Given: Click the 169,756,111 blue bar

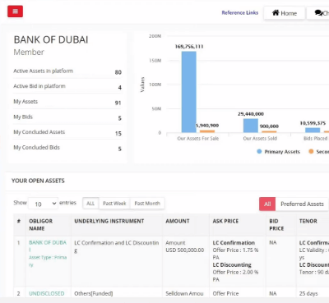Looking at the screenshot, I should [x=189, y=92].
